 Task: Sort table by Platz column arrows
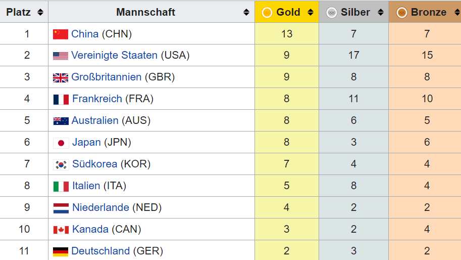click(40, 12)
